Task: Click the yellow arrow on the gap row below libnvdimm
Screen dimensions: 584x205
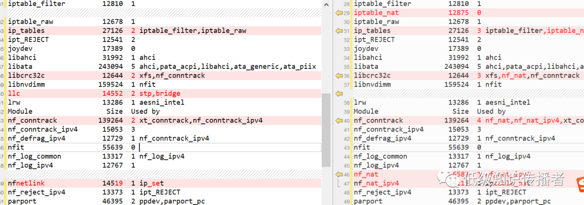Action: tap(339, 94)
